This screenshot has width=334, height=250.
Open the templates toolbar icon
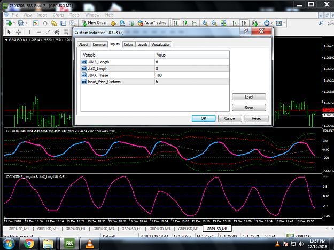279,23
